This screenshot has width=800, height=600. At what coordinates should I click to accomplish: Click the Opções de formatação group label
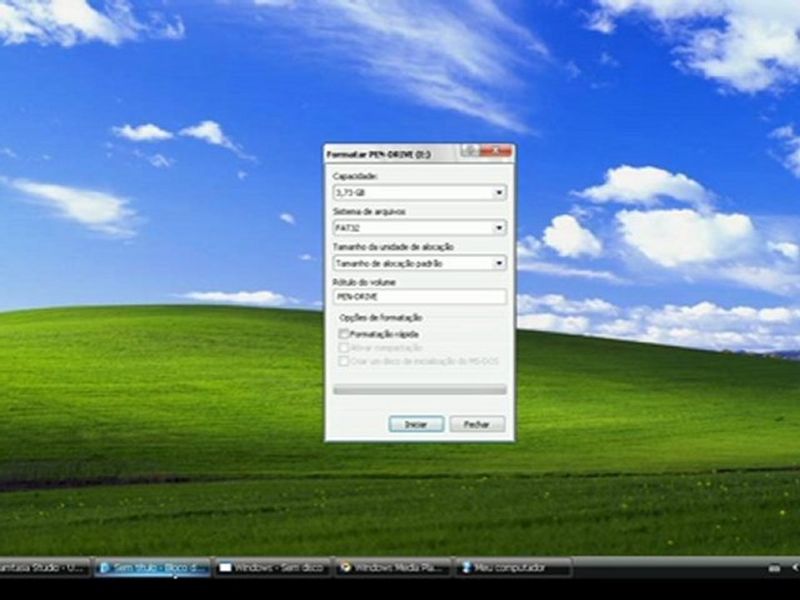[x=381, y=317]
